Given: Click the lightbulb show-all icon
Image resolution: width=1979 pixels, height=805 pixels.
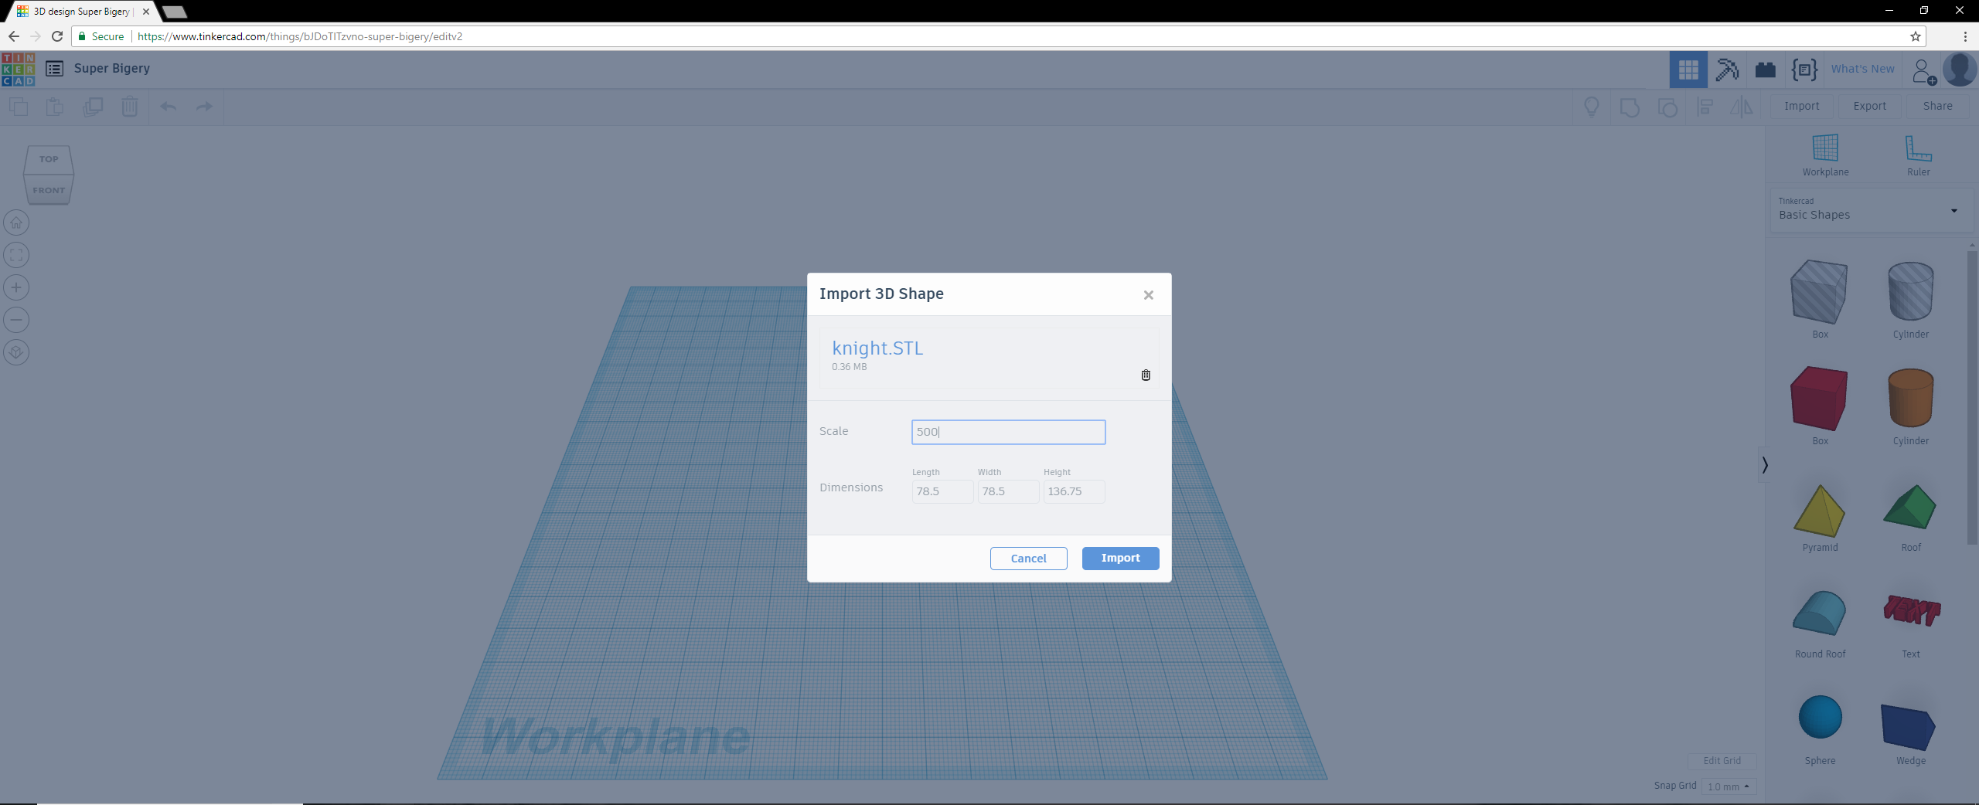Looking at the screenshot, I should coord(1592,107).
